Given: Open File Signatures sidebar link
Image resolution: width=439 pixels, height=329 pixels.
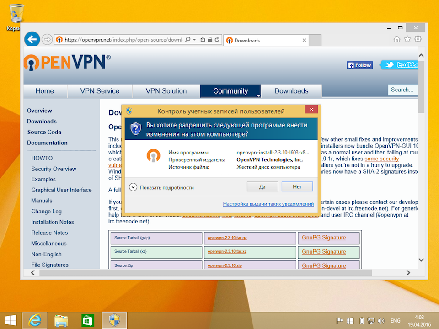Looking at the screenshot, I should pyautogui.click(x=50, y=265).
